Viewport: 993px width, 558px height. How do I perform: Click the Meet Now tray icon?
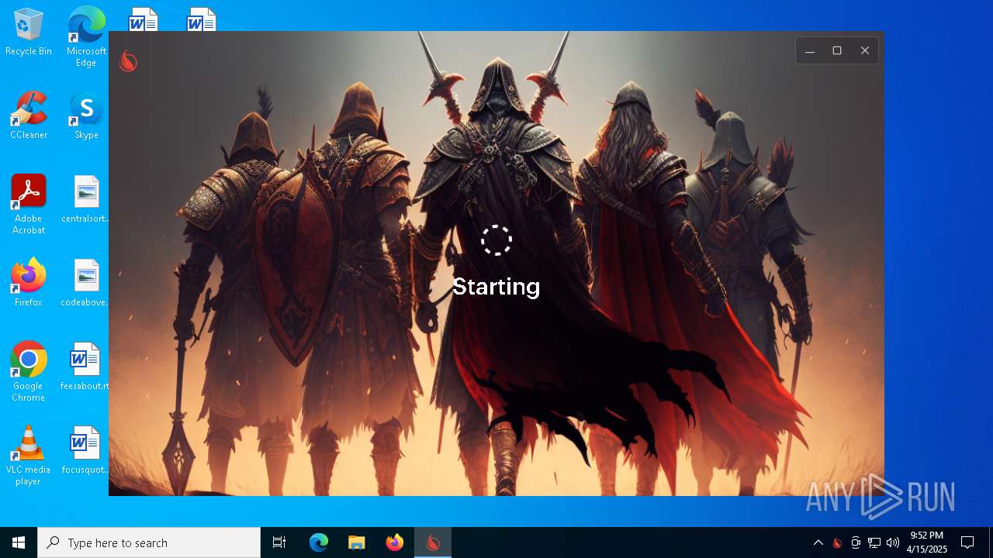[x=856, y=542]
